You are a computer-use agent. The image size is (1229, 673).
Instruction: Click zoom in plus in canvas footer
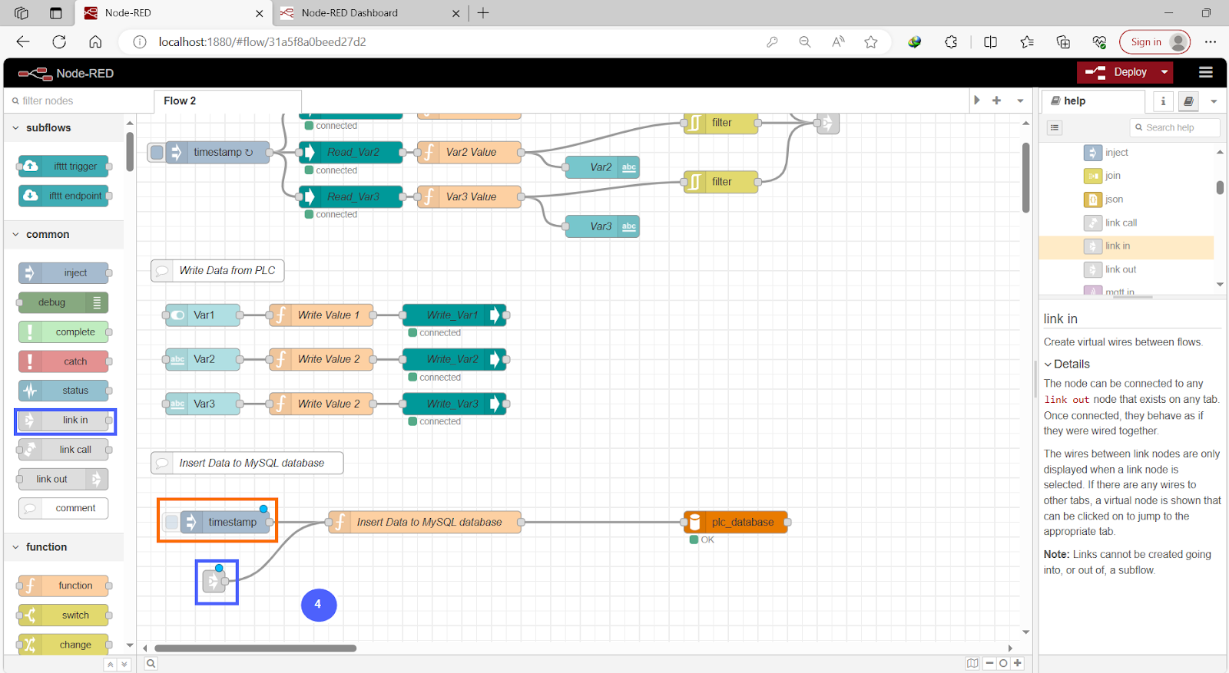pyautogui.click(x=1018, y=663)
